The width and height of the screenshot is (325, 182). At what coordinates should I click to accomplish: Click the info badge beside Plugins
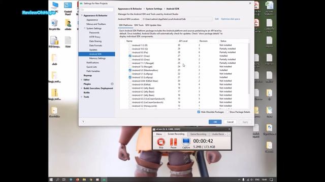[x=112, y=84]
